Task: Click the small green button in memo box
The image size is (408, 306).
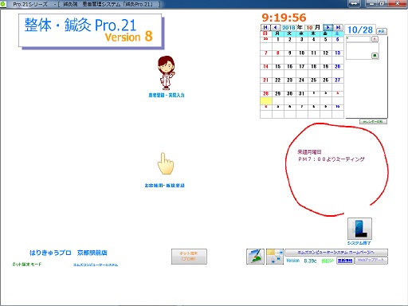Action: [x=375, y=56]
